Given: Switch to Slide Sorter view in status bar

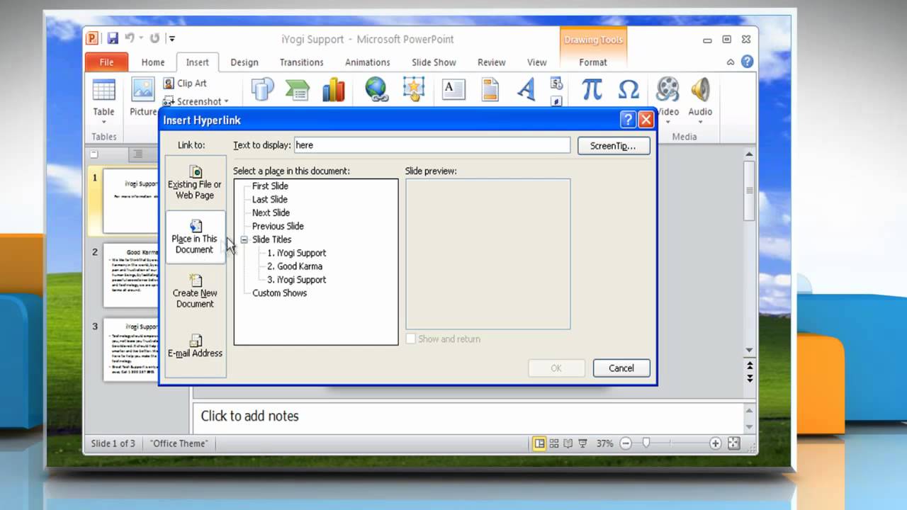Looking at the screenshot, I should (554, 443).
